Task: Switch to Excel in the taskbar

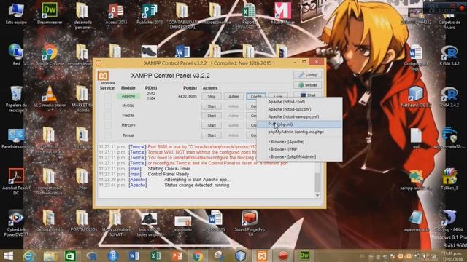Action: [x=155, y=255]
